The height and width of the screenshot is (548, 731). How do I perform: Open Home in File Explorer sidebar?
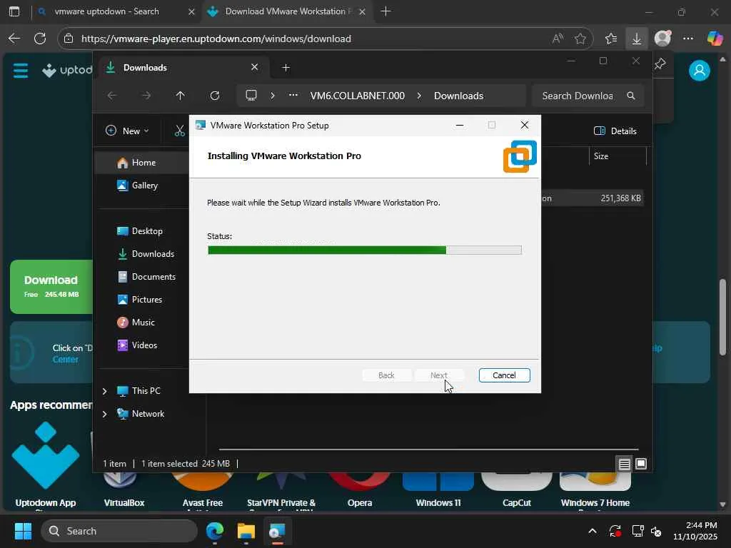(x=142, y=163)
